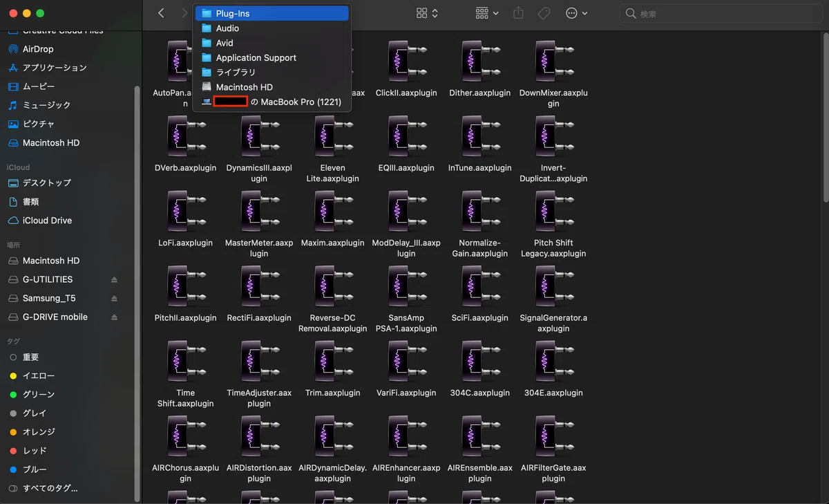This screenshot has width=829, height=504.
Task: Select the VariFi.aaxplugin icon
Action: click(x=406, y=362)
